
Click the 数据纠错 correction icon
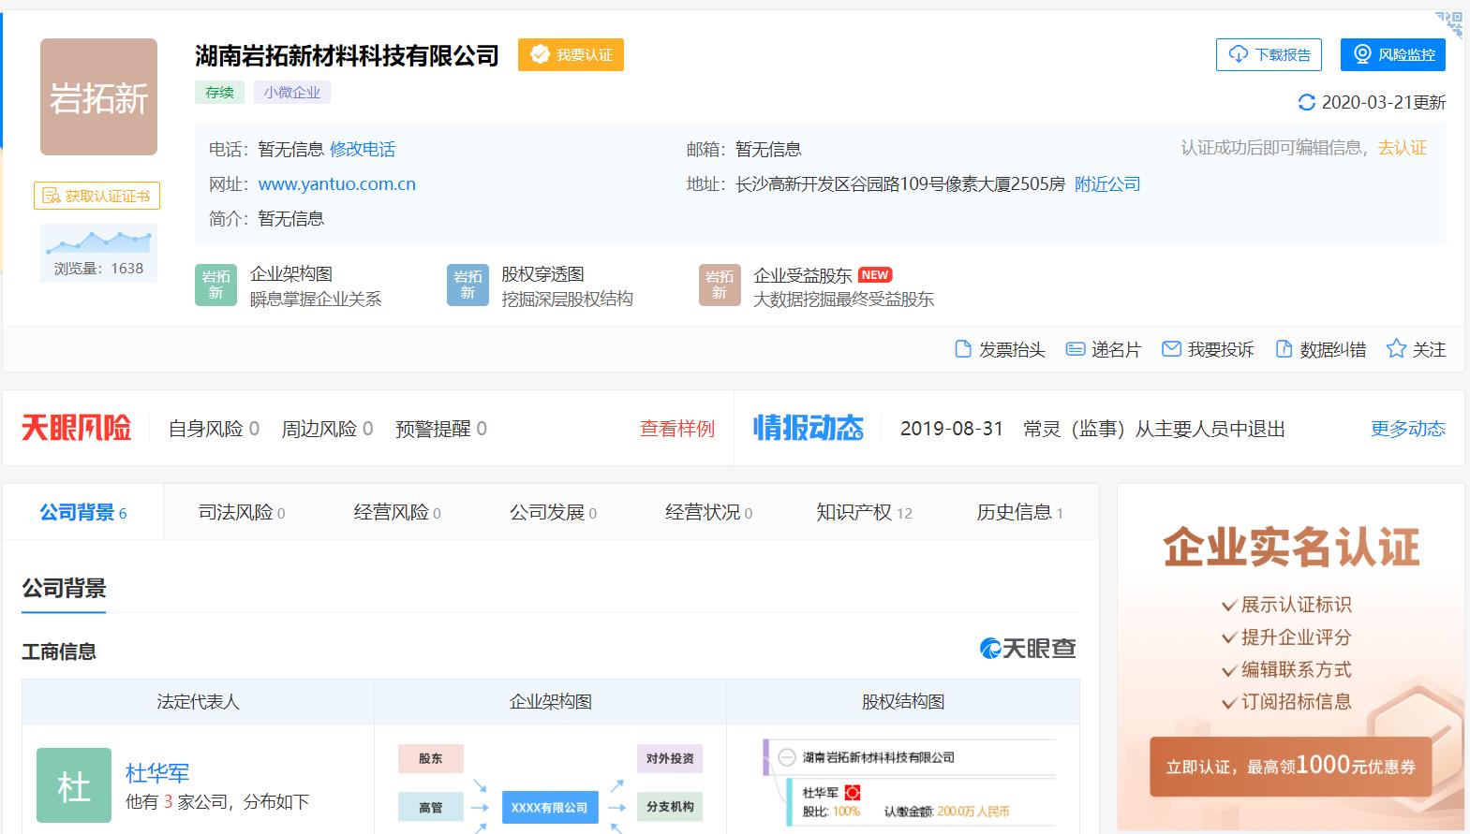coord(1284,349)
